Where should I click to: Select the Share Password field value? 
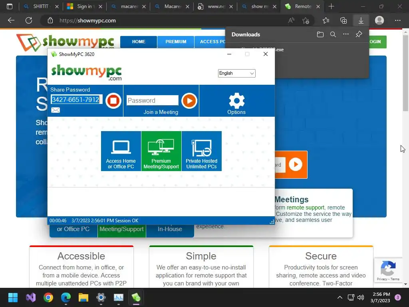[x=75, y=100]
